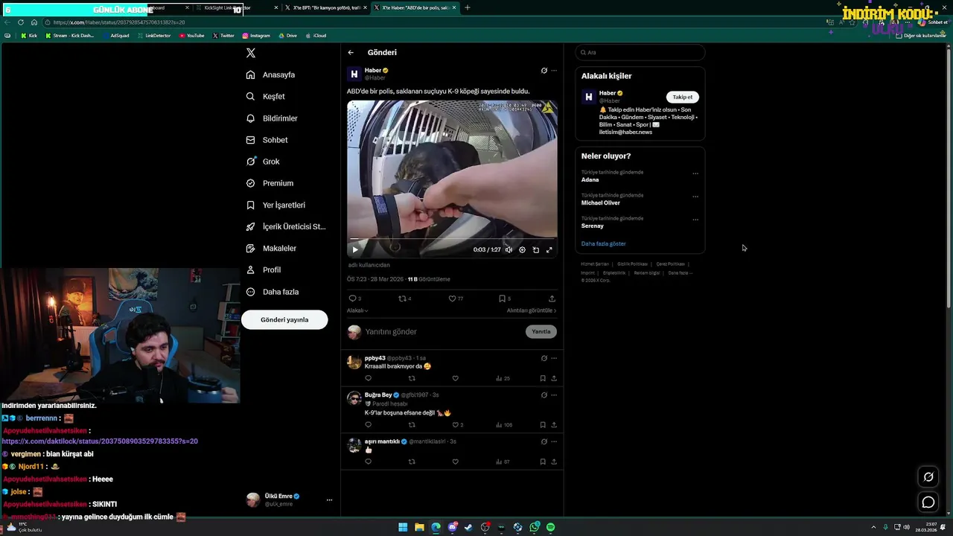The image size is (953, 536).
Task: Open the more options menu on Haber's post
Action: [554, 71]
